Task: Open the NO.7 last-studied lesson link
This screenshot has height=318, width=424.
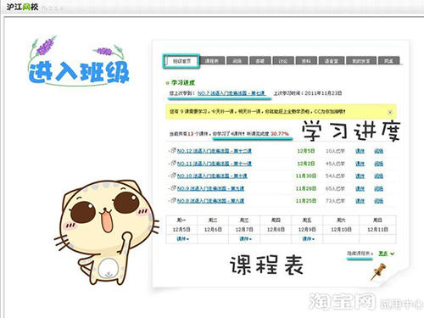Action: click(232, 93)
